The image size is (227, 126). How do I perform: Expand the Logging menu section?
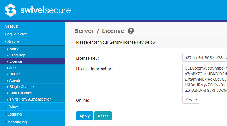click(33, 114)
